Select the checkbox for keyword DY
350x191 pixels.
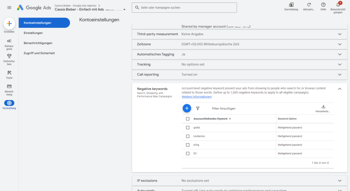[x=188, y=153]
